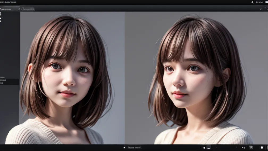Click the text label beside the top-right arrow

pos(259,2)
